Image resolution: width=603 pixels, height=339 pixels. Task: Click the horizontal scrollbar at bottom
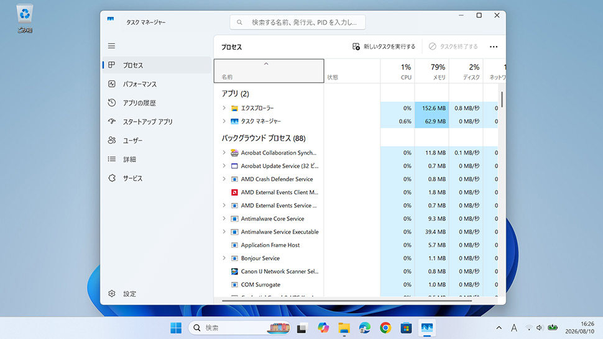pos(347,301)
